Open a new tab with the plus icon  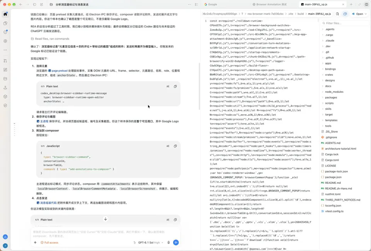[x=351, y=5]
